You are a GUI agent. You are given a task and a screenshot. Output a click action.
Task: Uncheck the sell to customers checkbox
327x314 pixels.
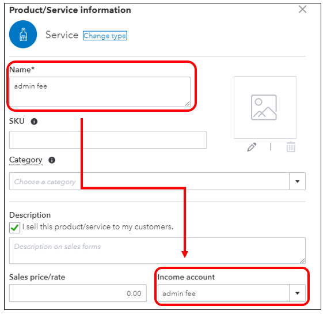[14, 228]
